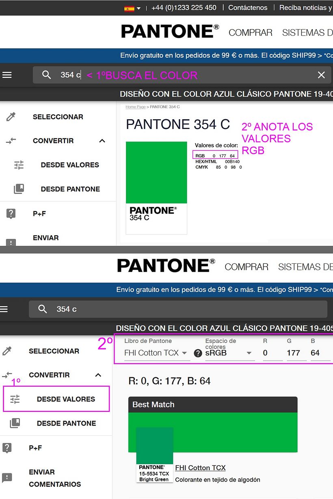Select the CMYK 85 0 98 0 row

pos(218,167)
